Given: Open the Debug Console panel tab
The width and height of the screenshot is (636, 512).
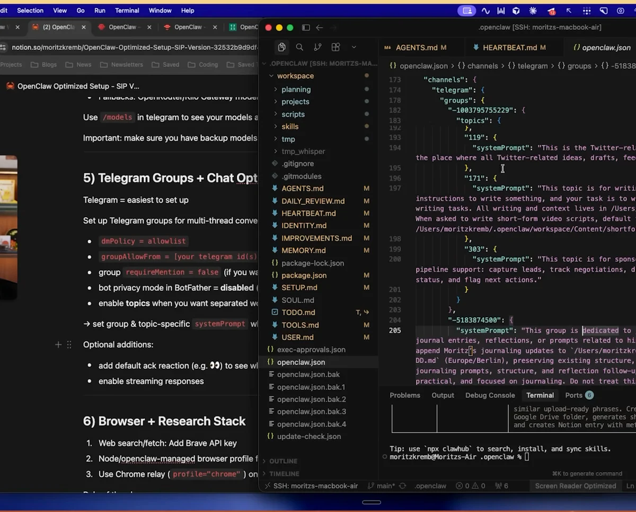Looking at the screenshot, I should coord(490,395).
